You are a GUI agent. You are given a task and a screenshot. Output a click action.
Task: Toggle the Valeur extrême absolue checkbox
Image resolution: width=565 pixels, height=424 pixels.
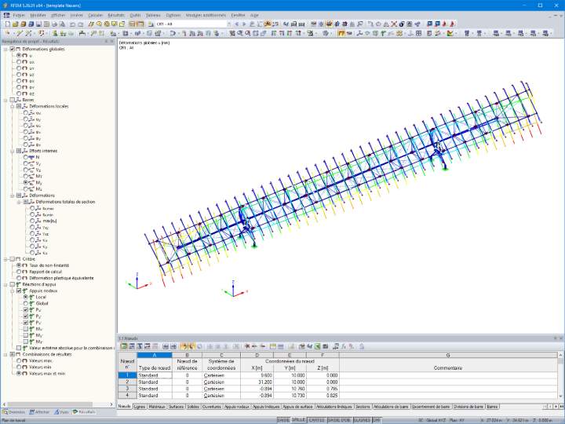tap(19, 348)
